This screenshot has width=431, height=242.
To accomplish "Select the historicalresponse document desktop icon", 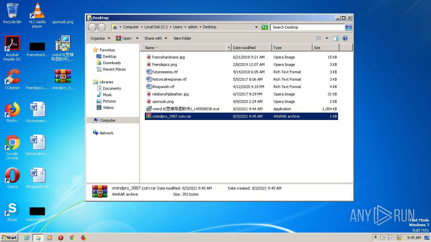I will click(x=37, y=145).
